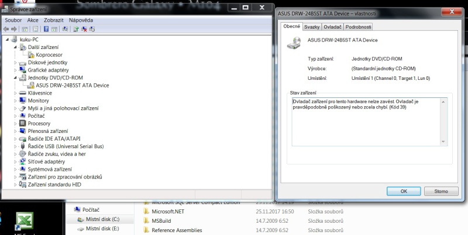Select Koprocesor in the device tree

click(x=49, y=55)
